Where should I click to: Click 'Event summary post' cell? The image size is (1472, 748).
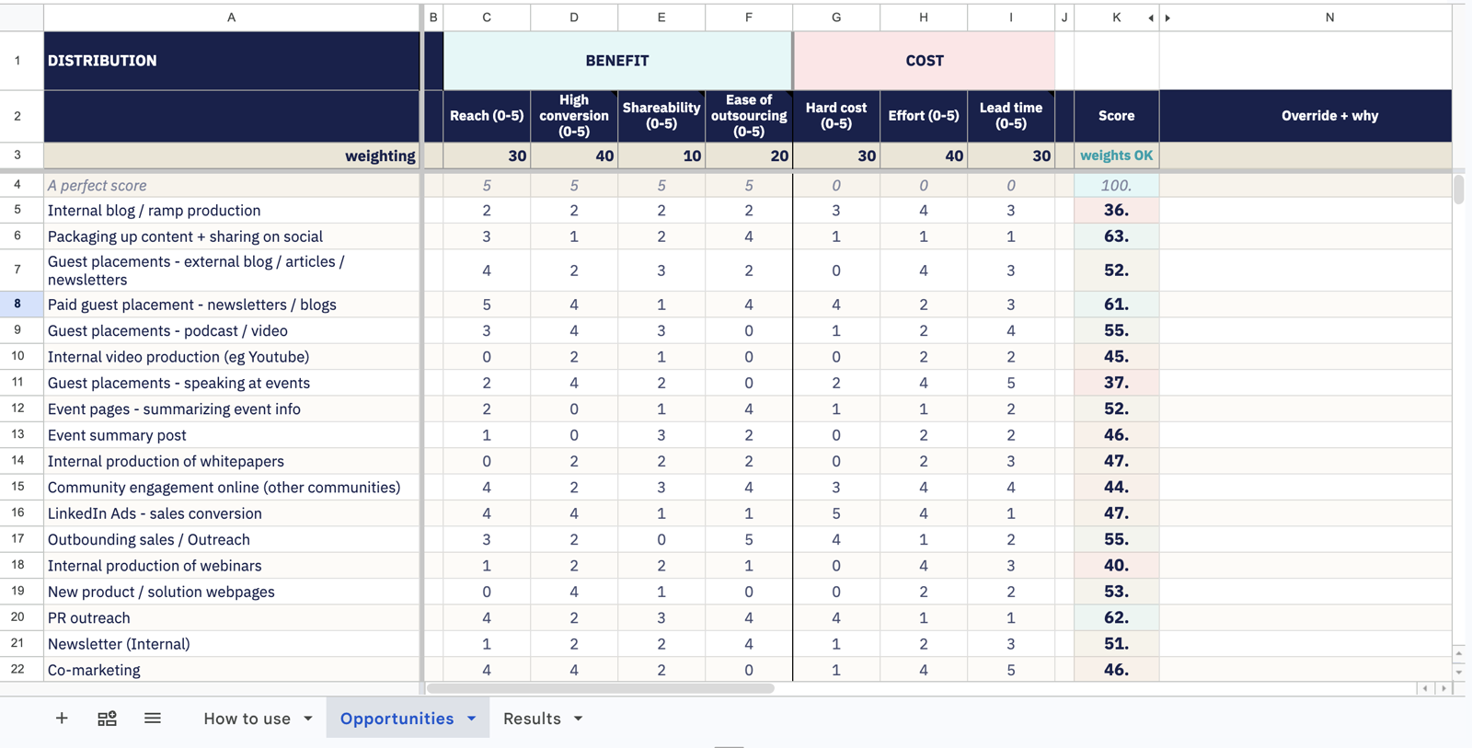click(232, 435)
